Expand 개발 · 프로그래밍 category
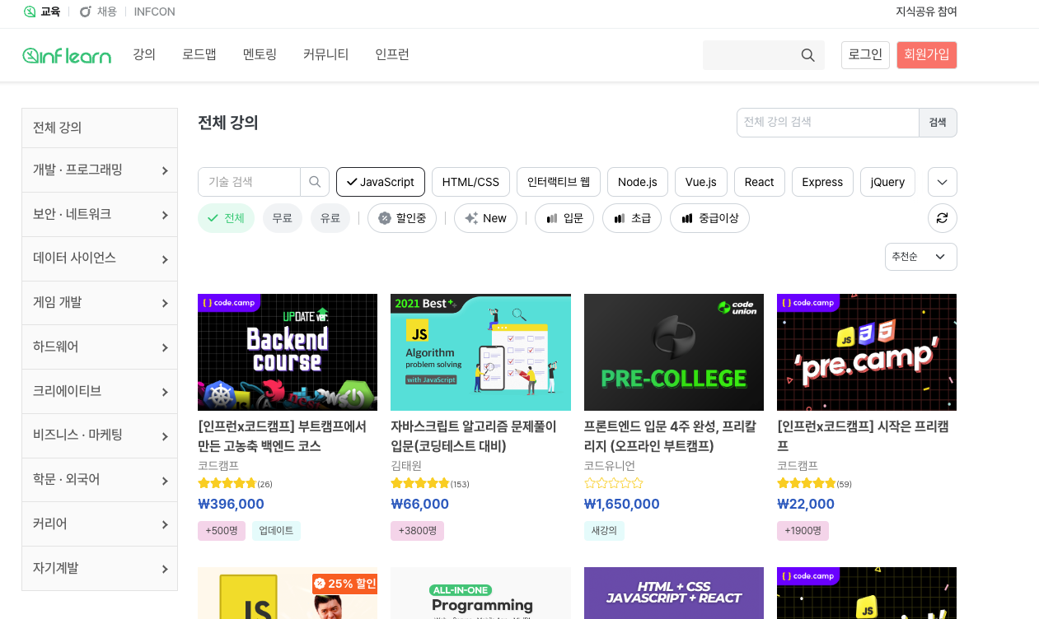 [x=100, y=170]
